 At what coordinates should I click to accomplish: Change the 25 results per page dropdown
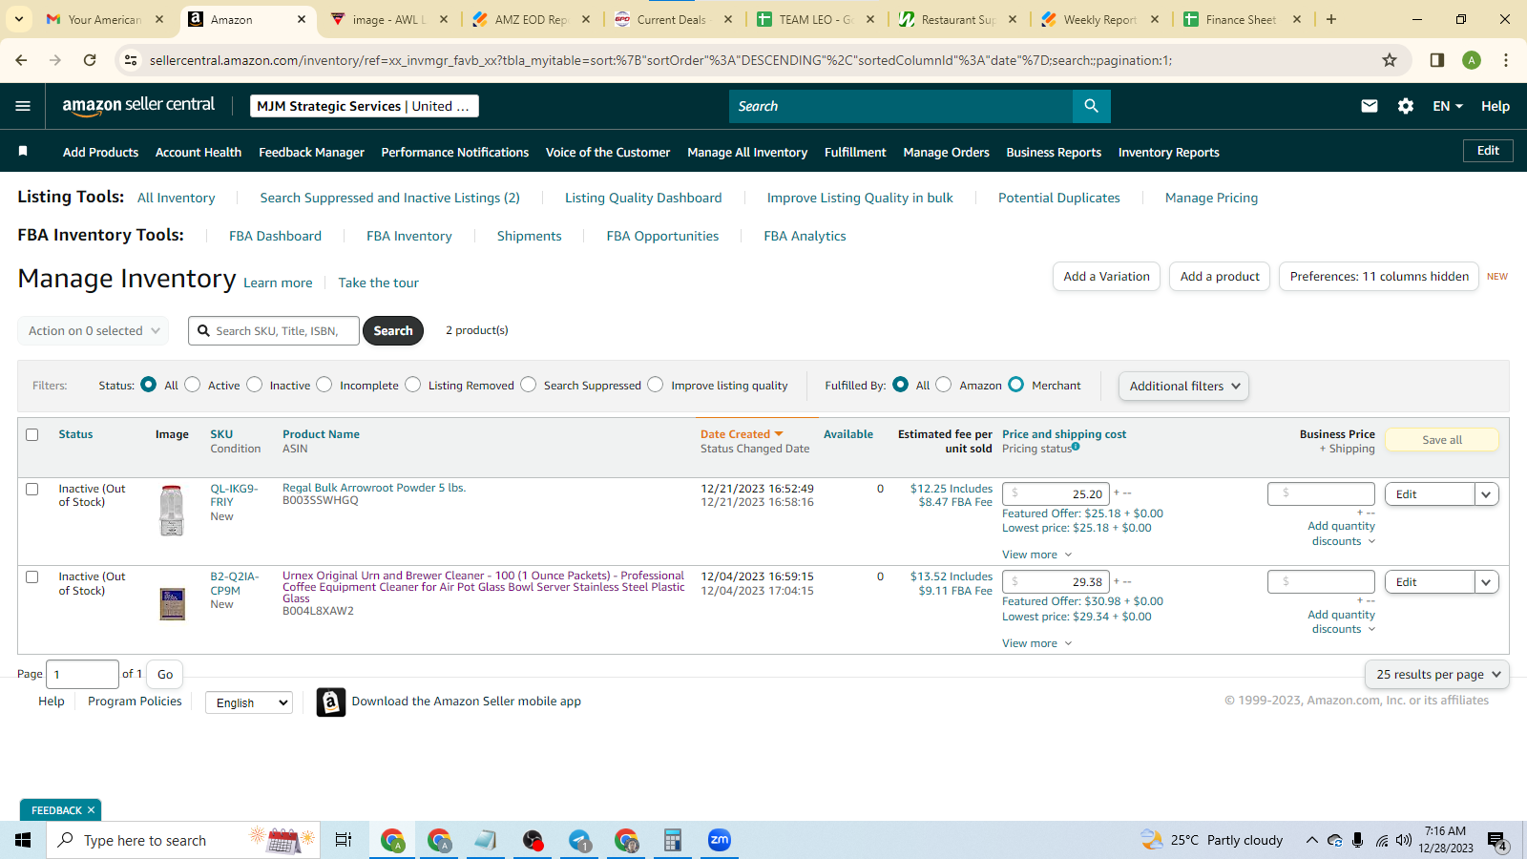pos(1437,674)
